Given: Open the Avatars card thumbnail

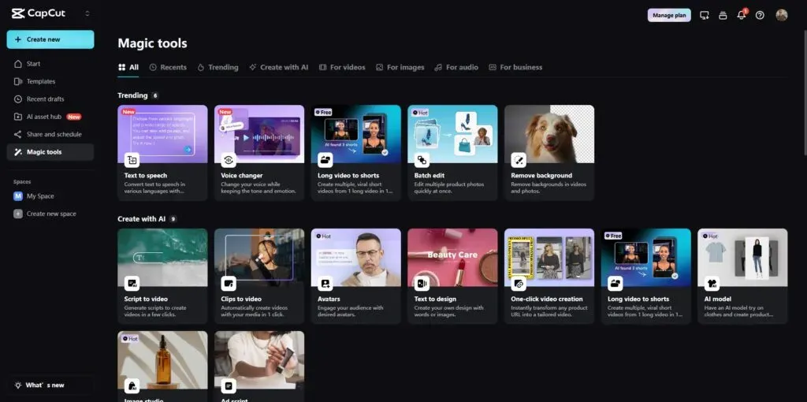Looking at the screenshot, I should click(x=356, y=258).
